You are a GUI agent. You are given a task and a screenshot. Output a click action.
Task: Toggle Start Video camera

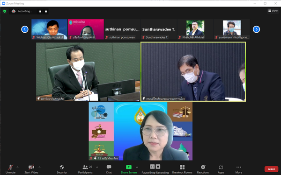(x=31, y=169)
